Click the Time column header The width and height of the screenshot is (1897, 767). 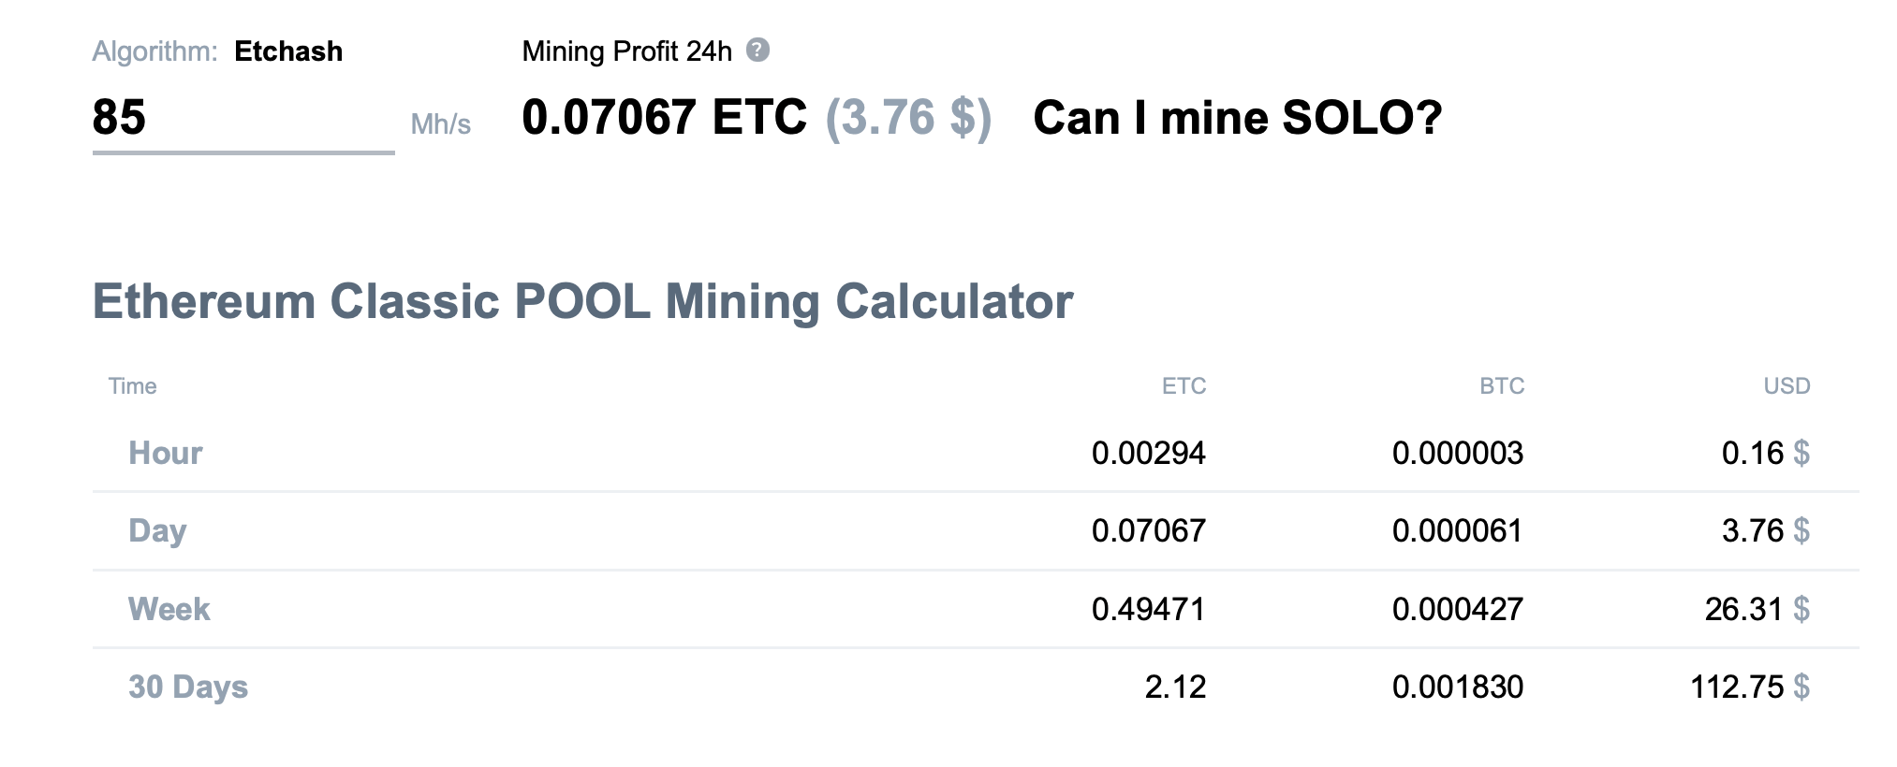point(132,386)
